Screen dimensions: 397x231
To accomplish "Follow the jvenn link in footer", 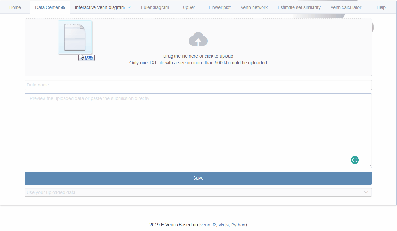I will pos(205,225).
